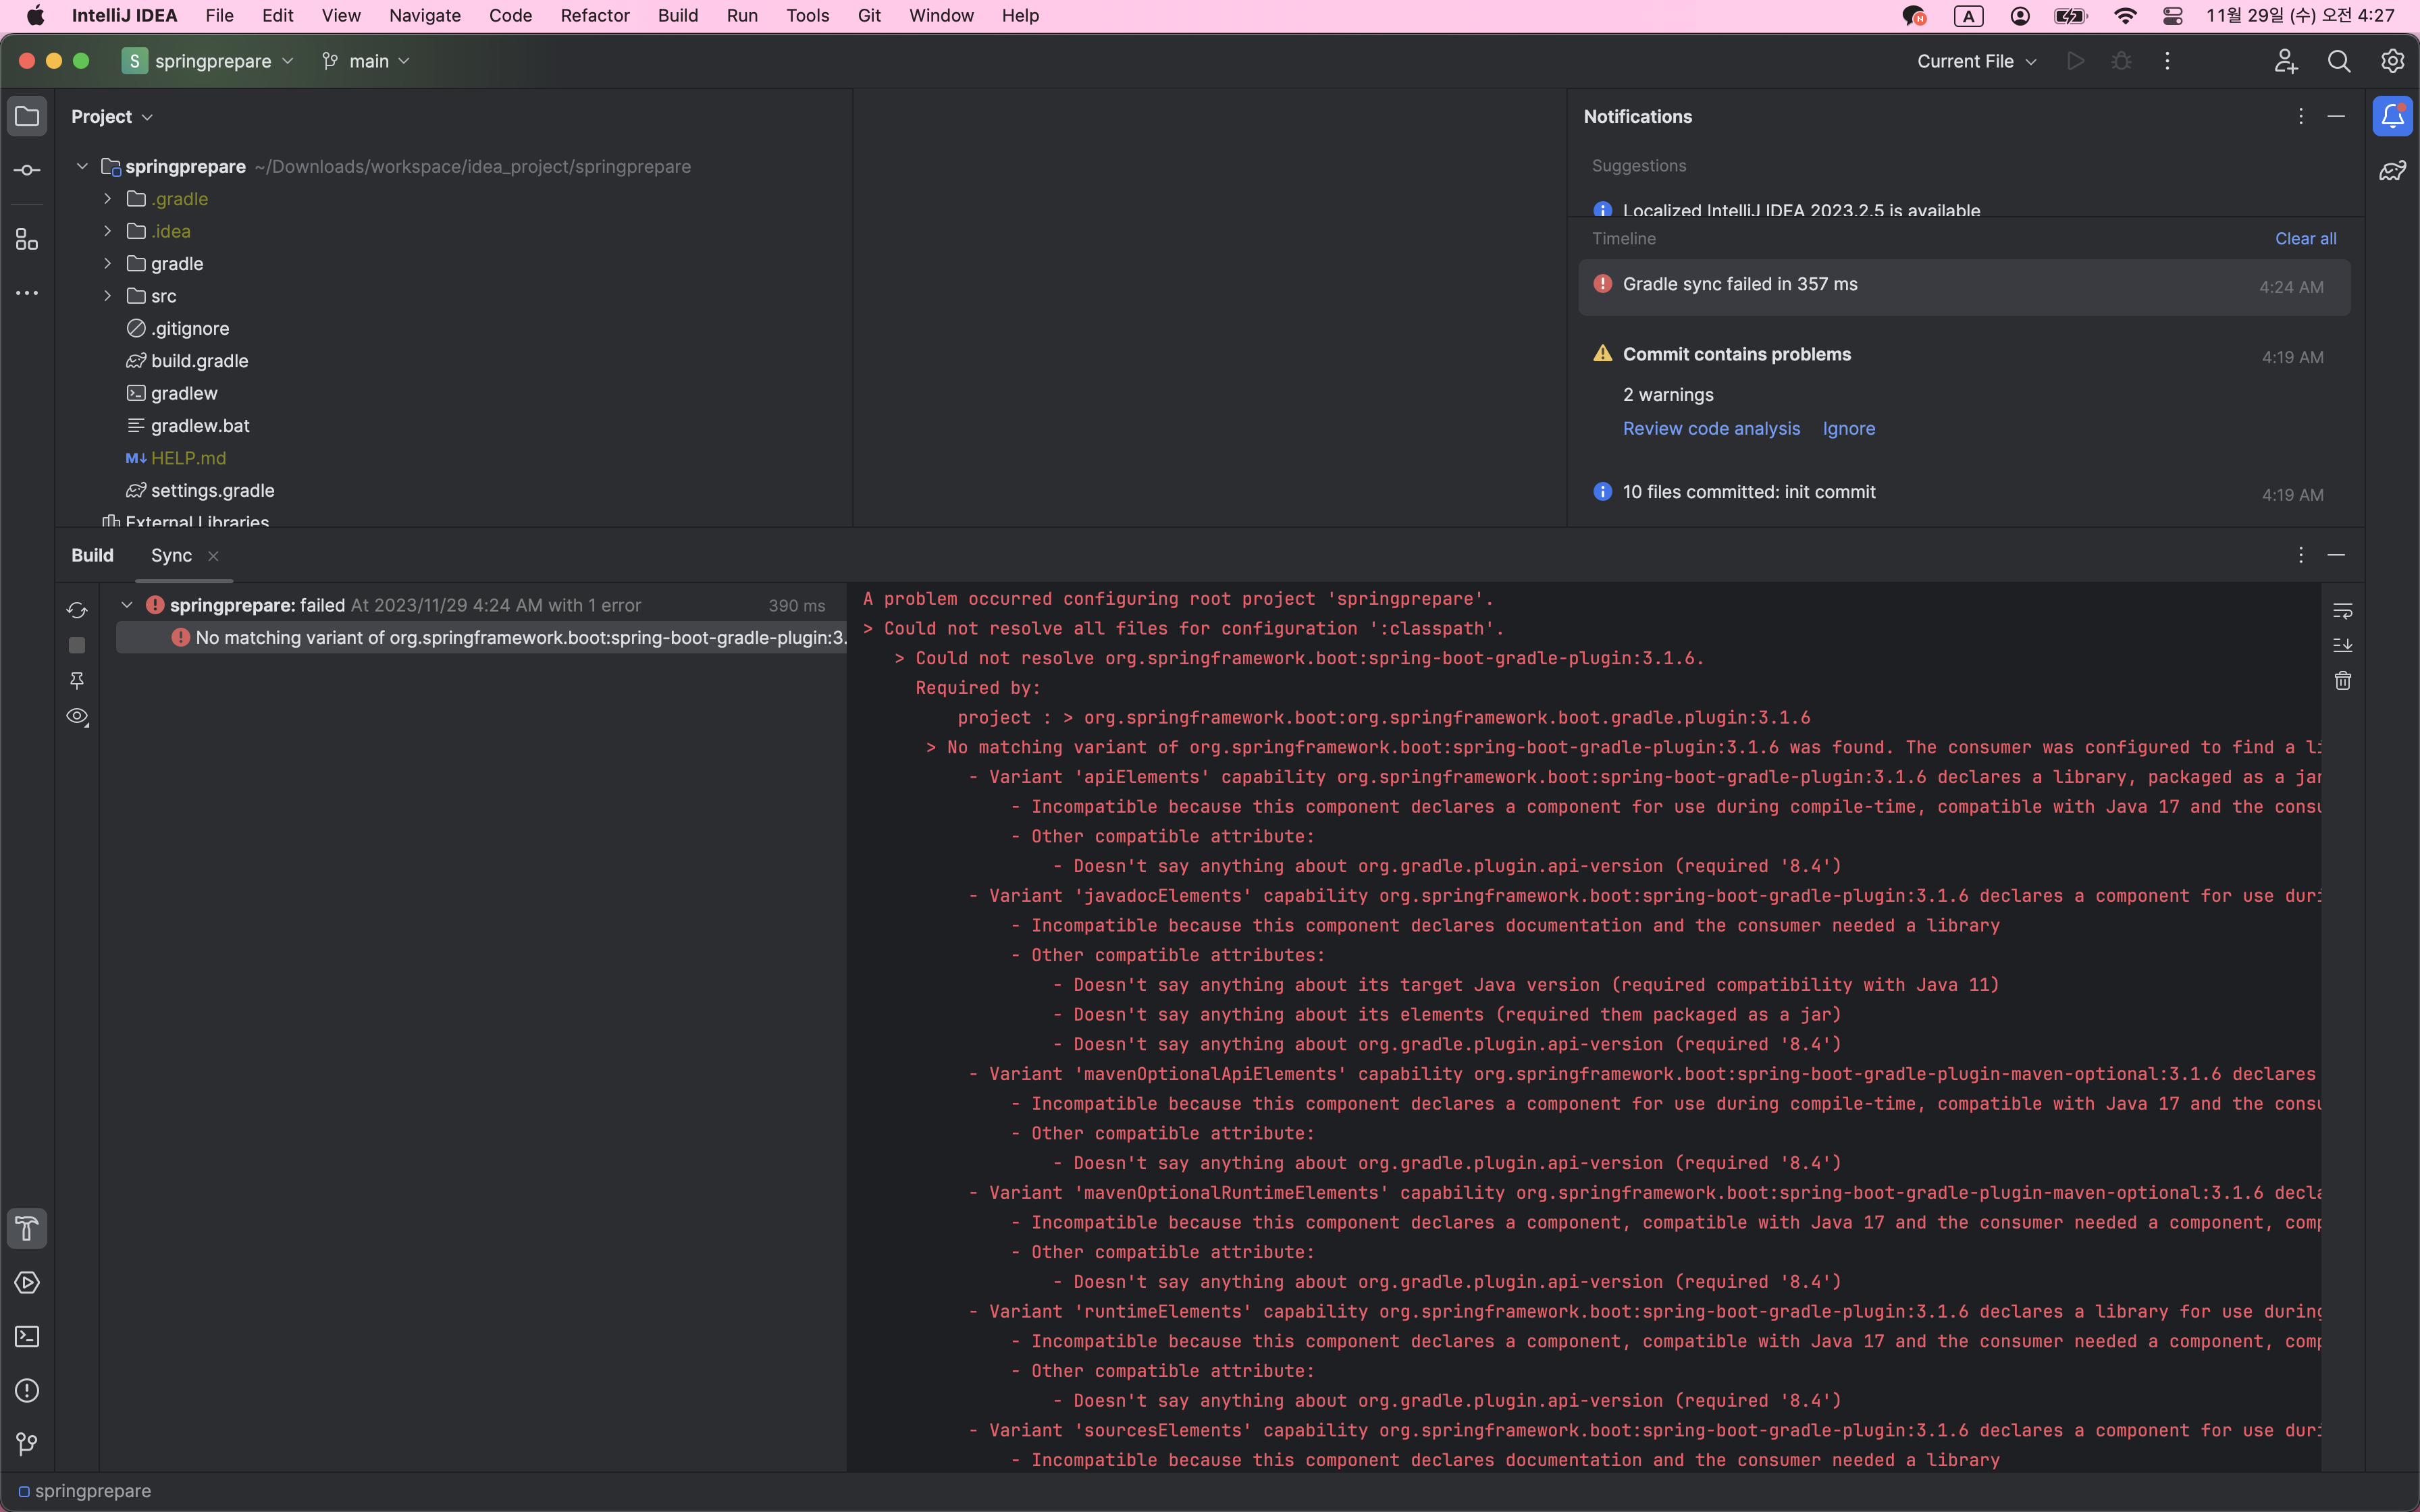The width and height of the screenshot is (2420, 1512).
Task: Open the Services tool window icon
Action: [x=27, y=1282]
